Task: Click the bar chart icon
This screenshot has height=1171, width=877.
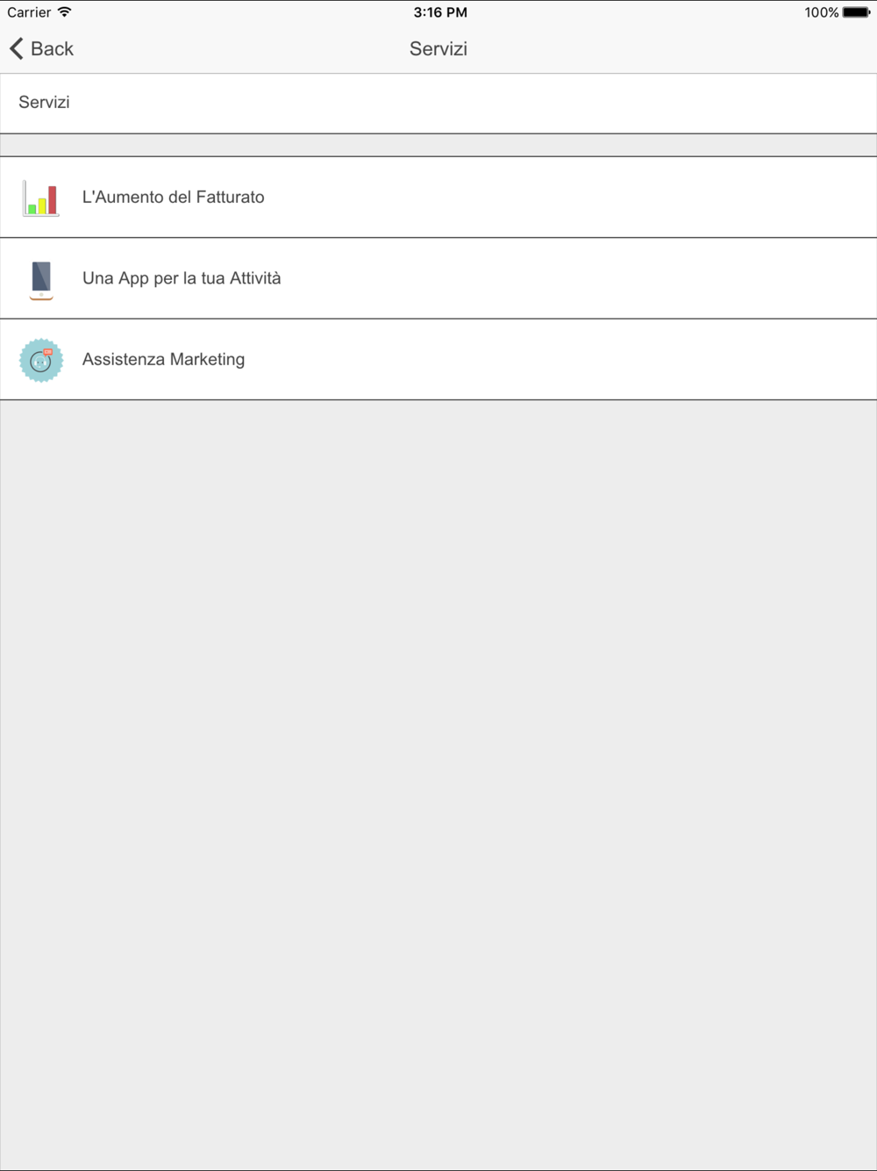Action: 40,198
